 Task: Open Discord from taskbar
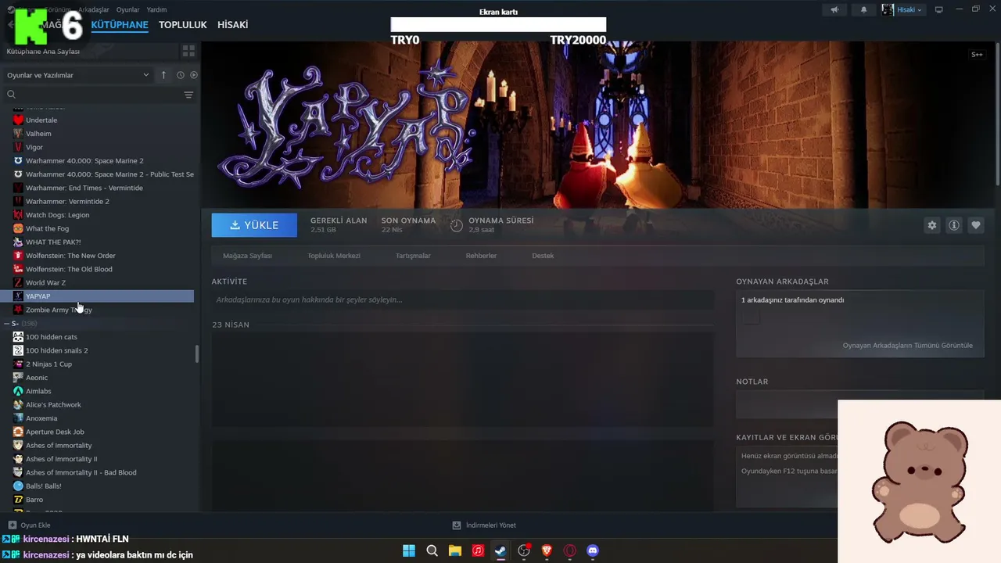pyautogui.click(x=593, y=550)
